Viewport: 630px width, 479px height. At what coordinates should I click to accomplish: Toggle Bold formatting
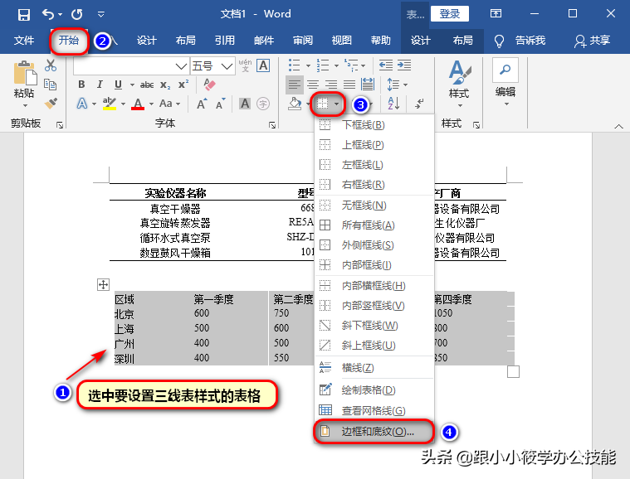(x=81, y=85)
